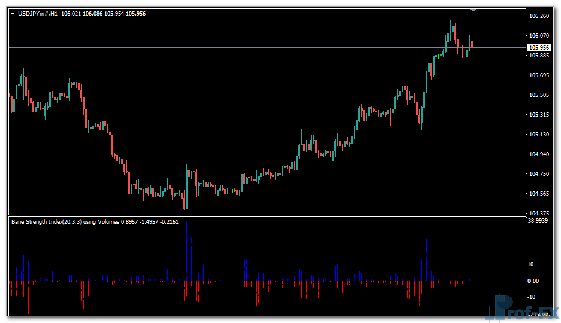The width and height of the screenshot is (561, 323).
Task: Click the divider between chart and indicator window
Action: (264, 215)
